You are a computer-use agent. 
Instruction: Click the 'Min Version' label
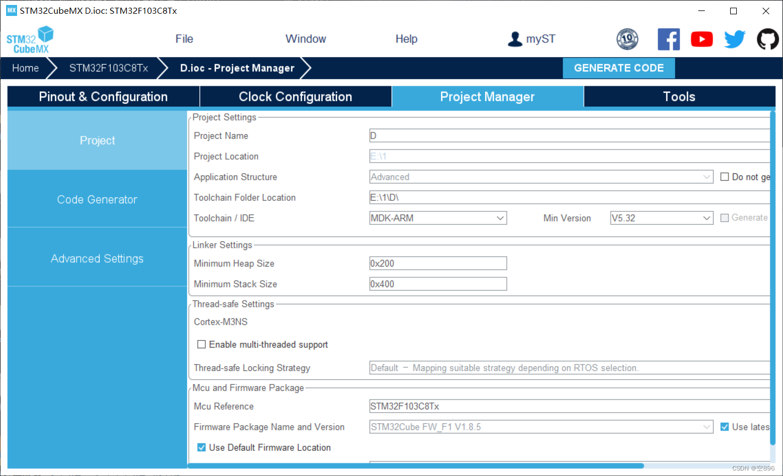567,218
